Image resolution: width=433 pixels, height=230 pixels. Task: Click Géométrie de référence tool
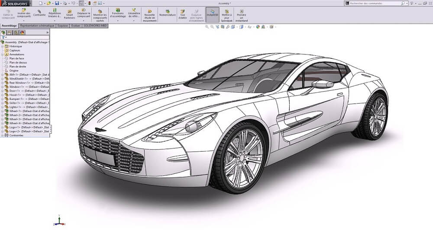tap(134, 13)
